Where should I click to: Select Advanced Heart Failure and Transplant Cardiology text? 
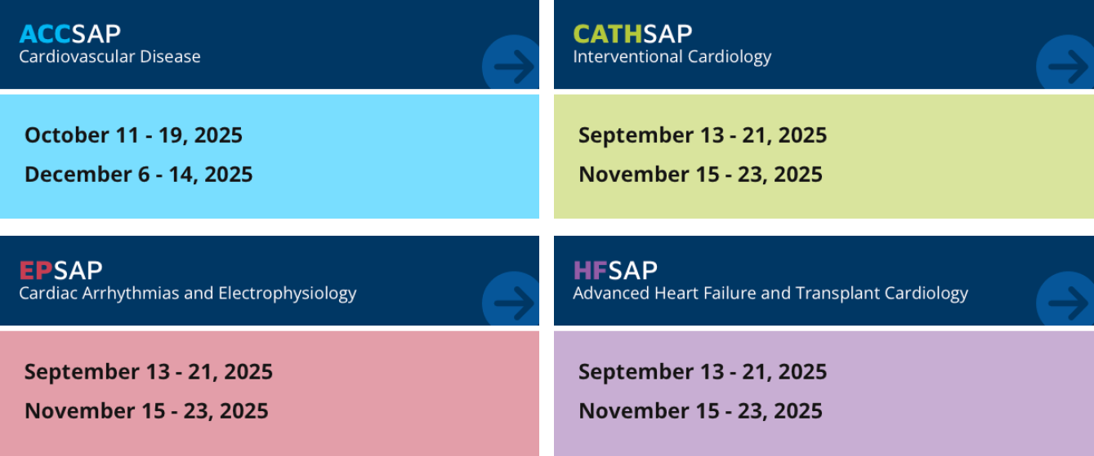coord(770,293)
